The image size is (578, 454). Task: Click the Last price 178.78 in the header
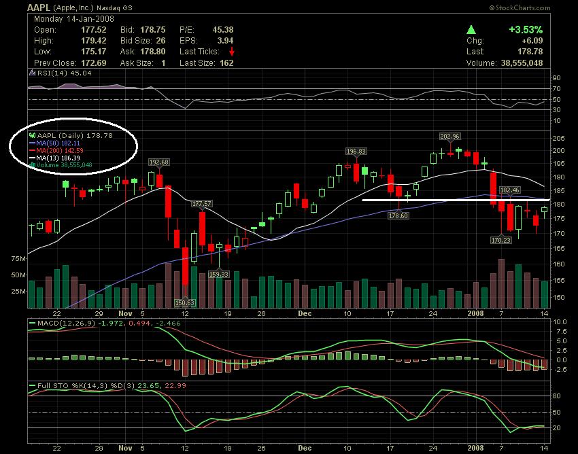[530, 52]
